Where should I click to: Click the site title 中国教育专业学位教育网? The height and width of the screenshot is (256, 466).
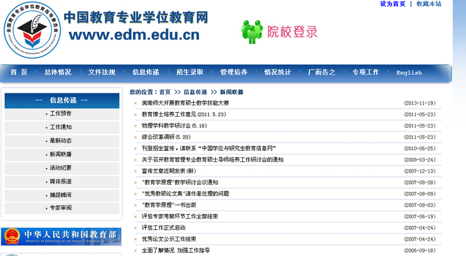pyautogui.click(x=136, y=17)
